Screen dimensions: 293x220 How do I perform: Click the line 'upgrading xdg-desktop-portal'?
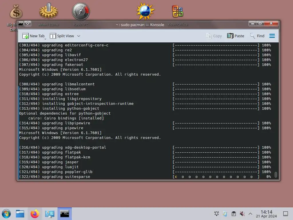tap(74, 148)
